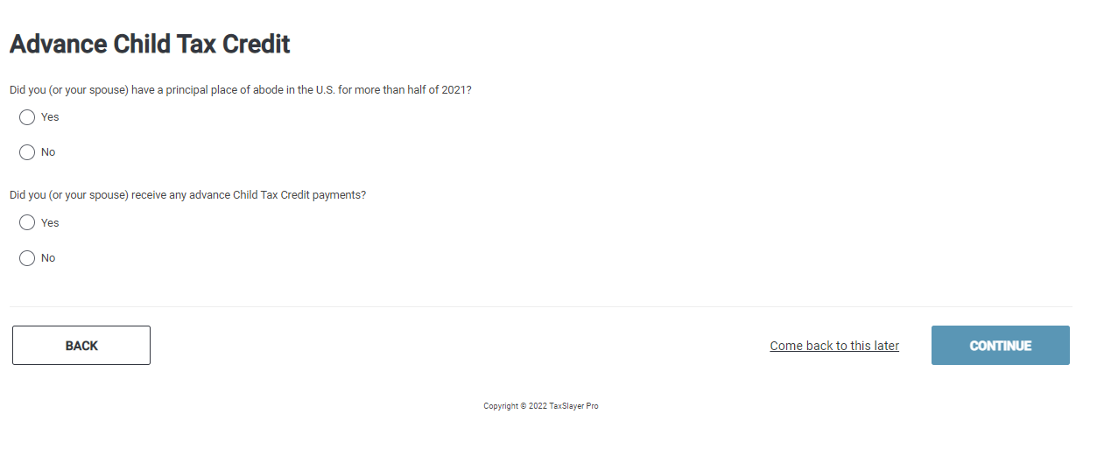1097x456 pixels.
Task: Click the Yes label text under abode question
Action: [x=50, y=117]
